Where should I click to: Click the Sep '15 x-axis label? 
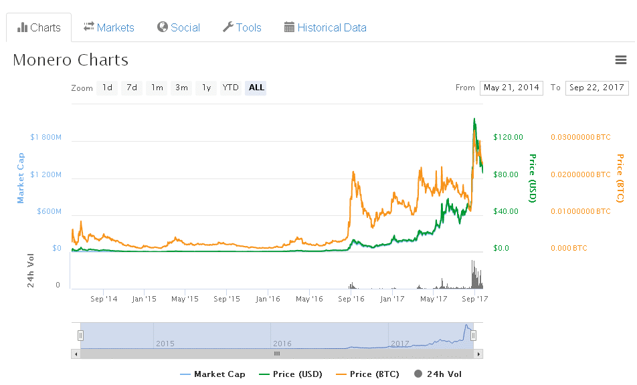click(x=227, y=299)
